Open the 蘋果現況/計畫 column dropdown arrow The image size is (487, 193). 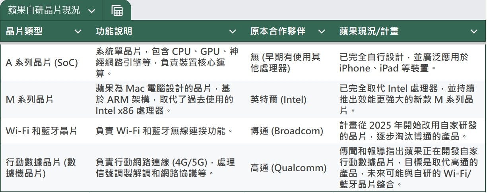(x=474, y=31)
